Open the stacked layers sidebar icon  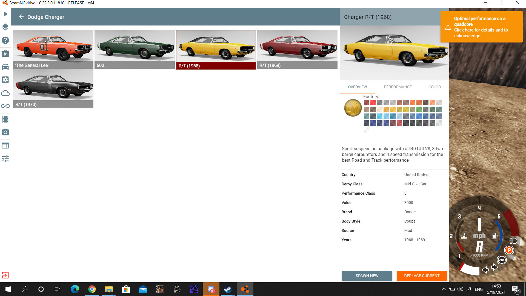[x=5, y=27]
